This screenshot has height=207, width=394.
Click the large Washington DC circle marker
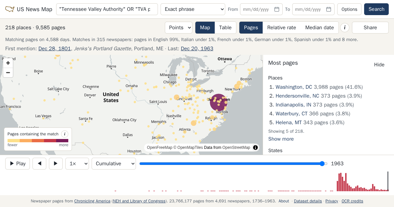pyautogui.click(x=218, y=103)
